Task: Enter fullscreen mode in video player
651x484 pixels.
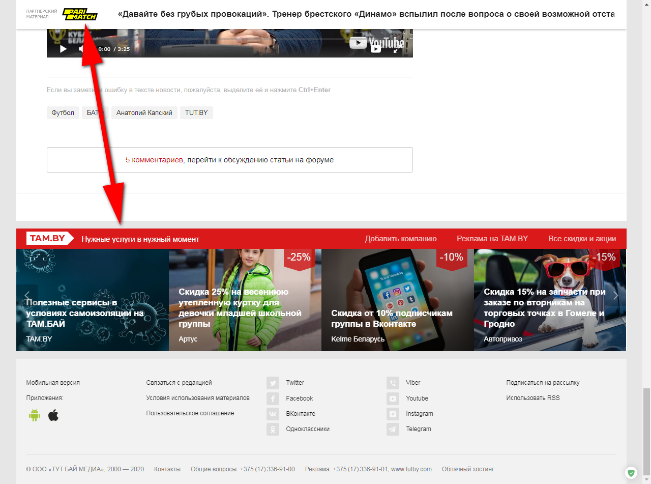Action: click(396, 49)
